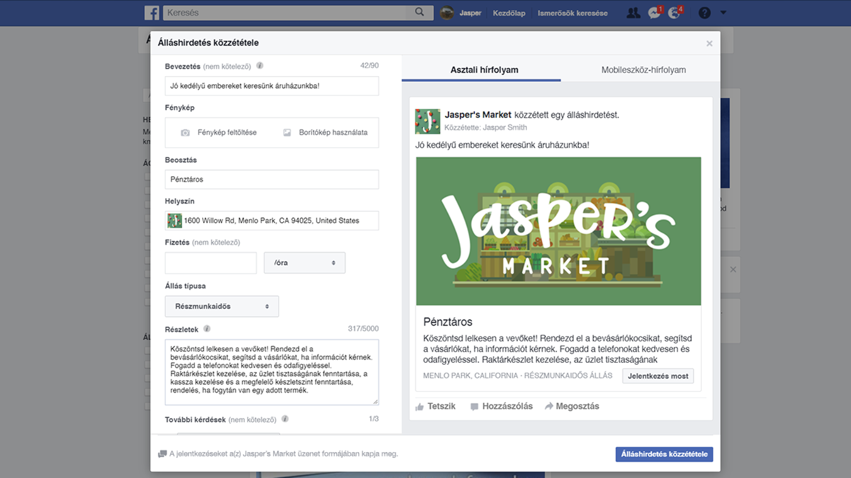Switch to Mobileszköz-hírfolyam tab
Viewport: 851px width, 478px height.
[x=643, y=70]
